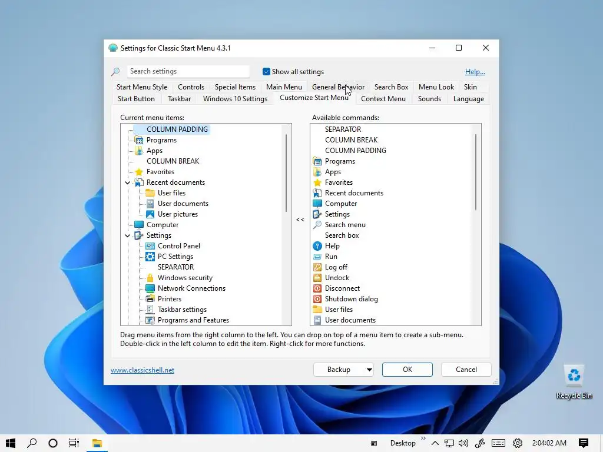Click the User files folder icon in left tree
The height and width of the screenshot is (452, 603).
pos(150,193)
